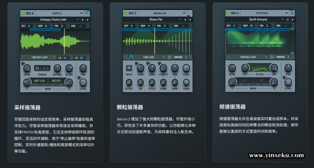Click the filter MIX knob in the spectral oscillator
The width and height of the screenshot is (314, 168).
274,67
